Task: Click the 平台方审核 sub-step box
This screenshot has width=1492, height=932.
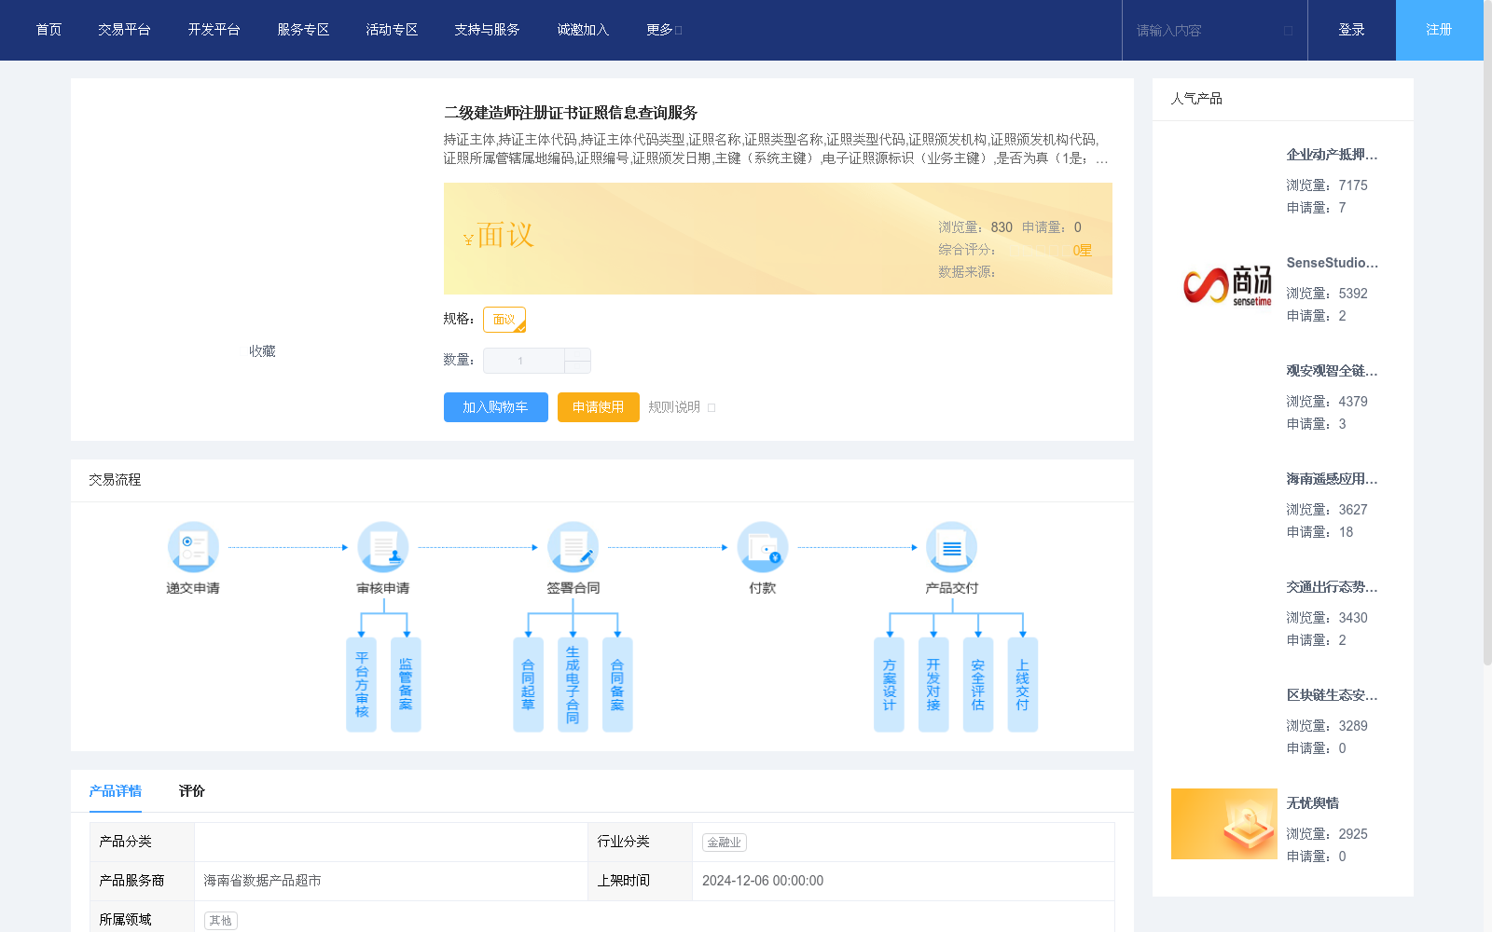Action: pos(361,685)
